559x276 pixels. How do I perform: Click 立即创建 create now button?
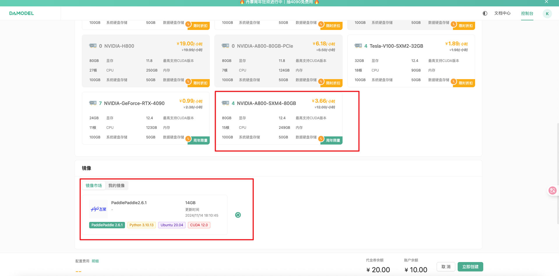pyautogui.click(x=470, y=267)
